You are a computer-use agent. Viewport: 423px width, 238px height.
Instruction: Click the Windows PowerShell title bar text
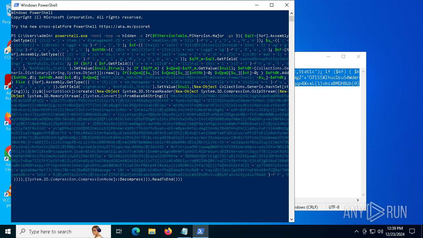pyautogui.click(x=39, y=5)
